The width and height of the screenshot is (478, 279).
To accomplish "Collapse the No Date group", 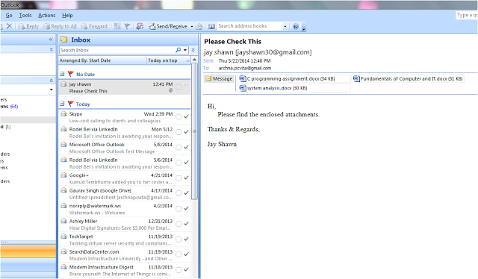I will coord(62,74).
